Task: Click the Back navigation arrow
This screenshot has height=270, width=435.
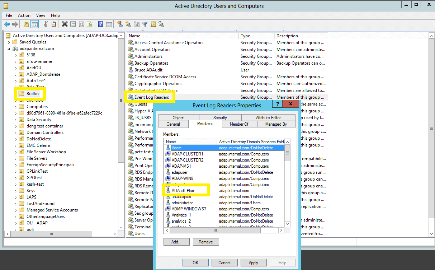Action: point(7,24)
